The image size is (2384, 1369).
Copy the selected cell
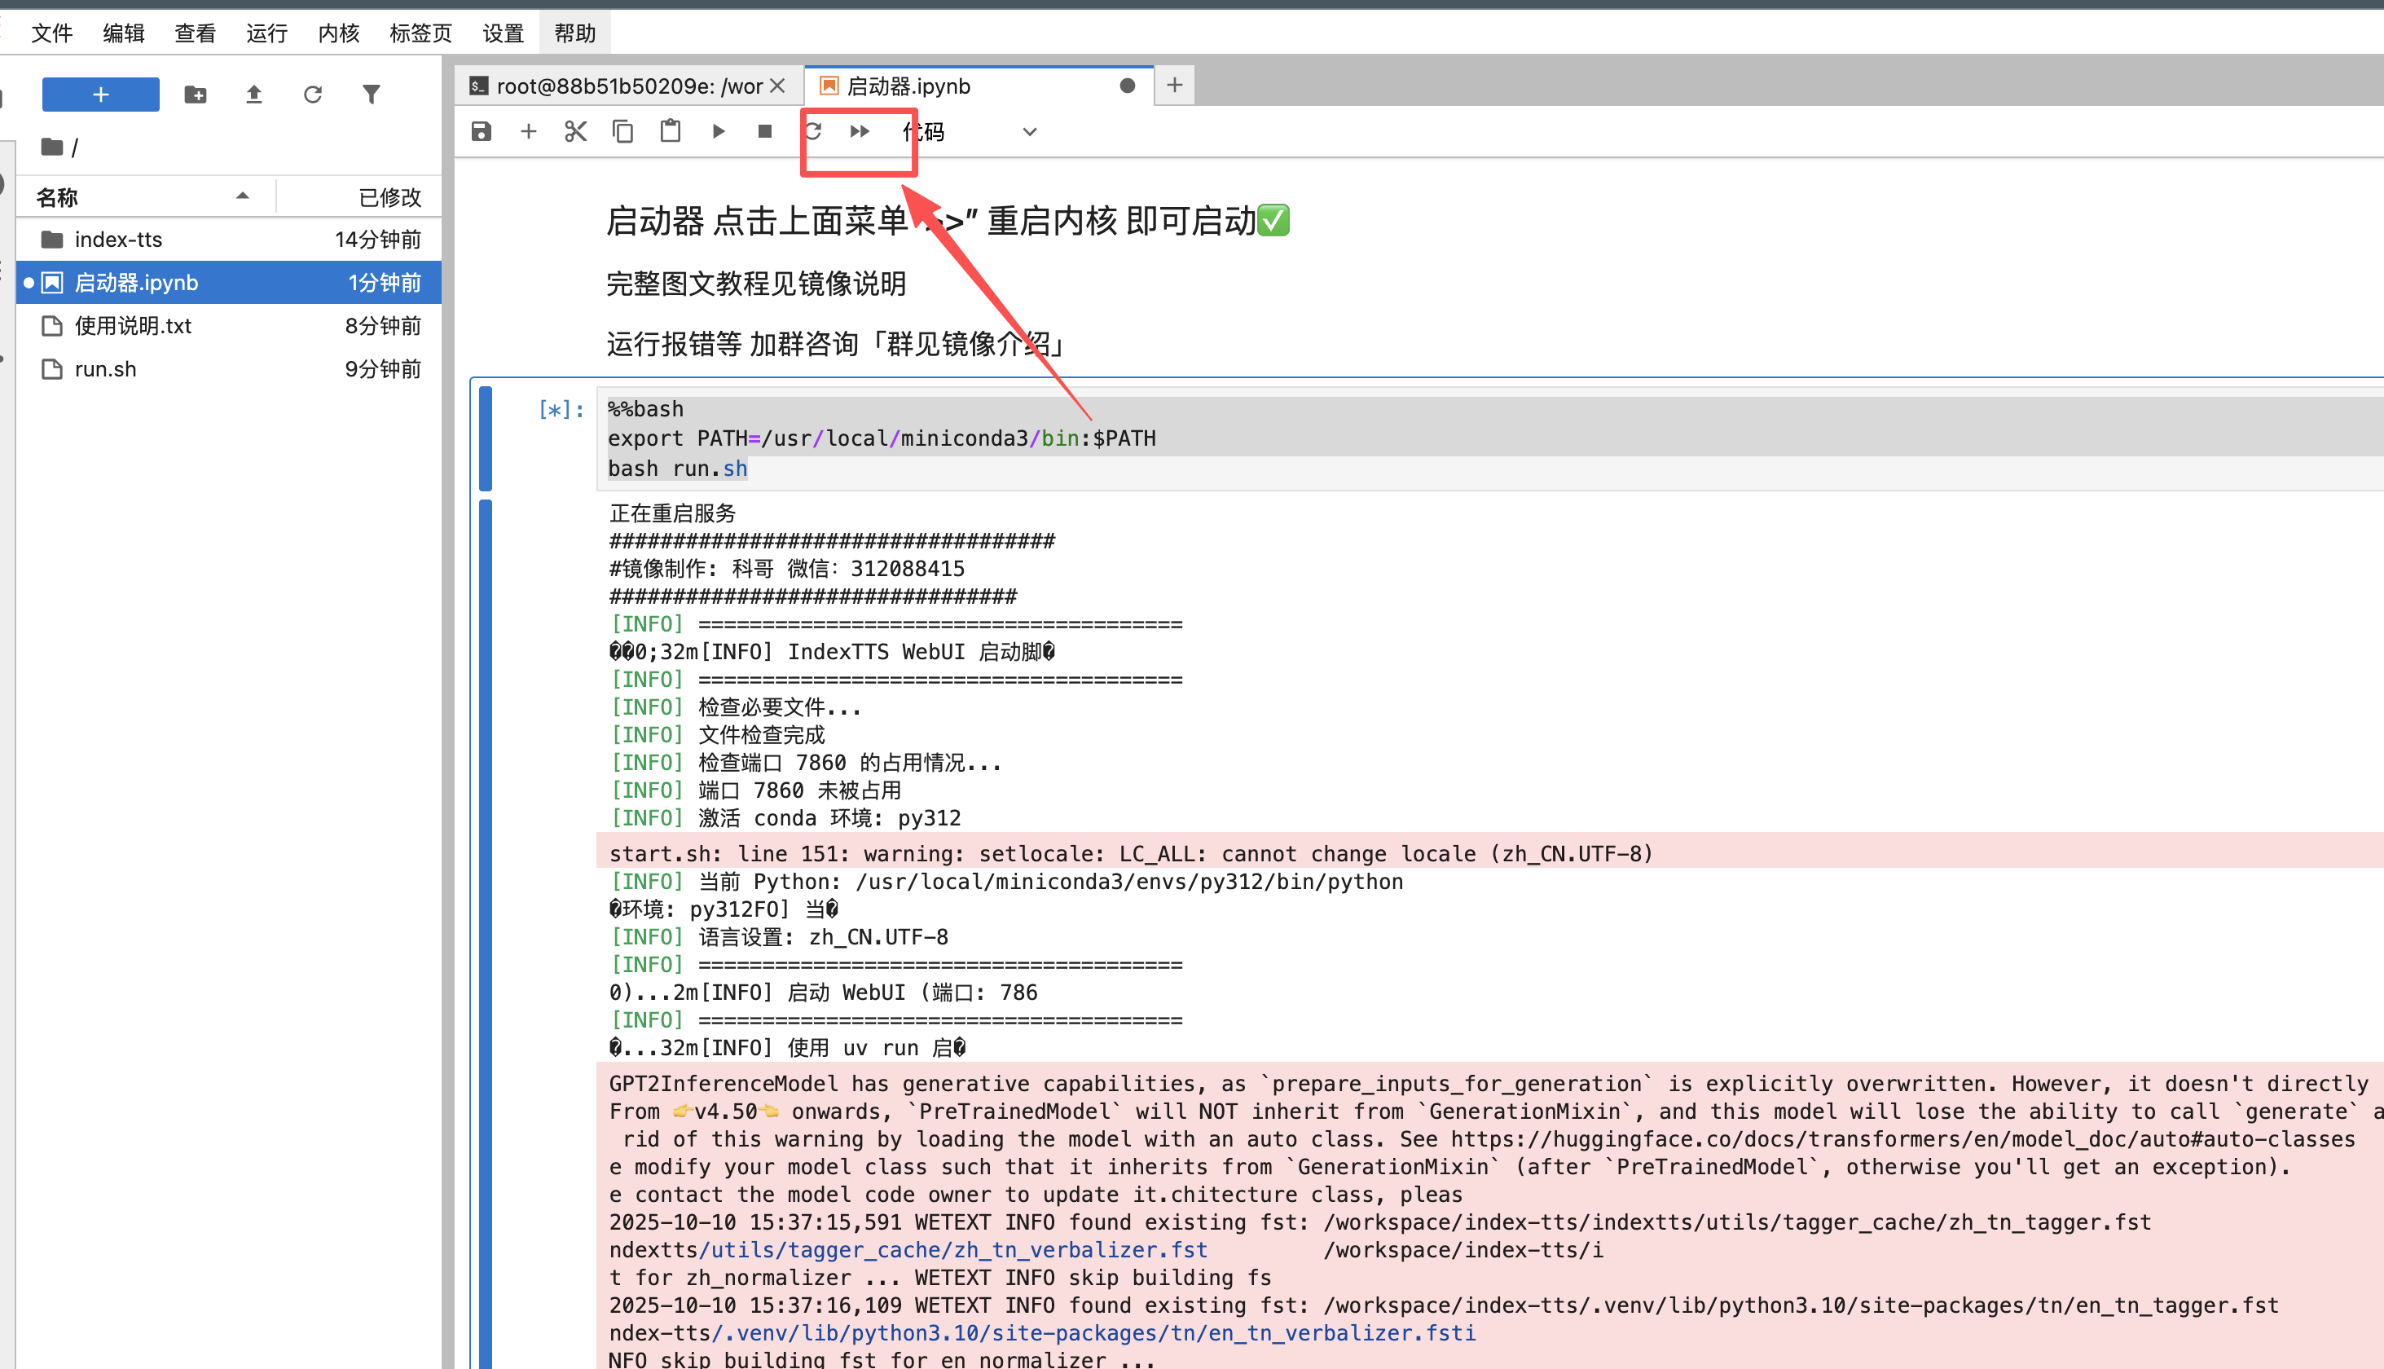pos(622,132)
